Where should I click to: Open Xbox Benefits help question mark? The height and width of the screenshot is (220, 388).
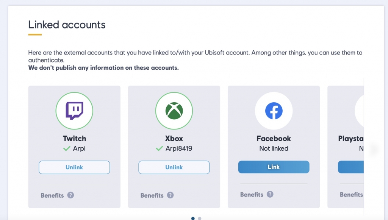(x=170, y=195)
